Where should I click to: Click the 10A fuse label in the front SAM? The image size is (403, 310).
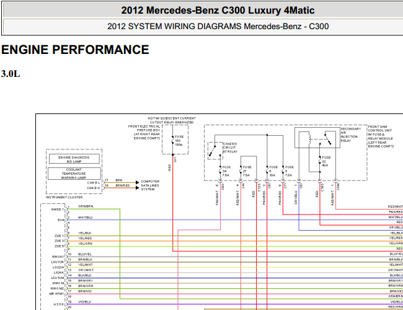coord(273,171)
